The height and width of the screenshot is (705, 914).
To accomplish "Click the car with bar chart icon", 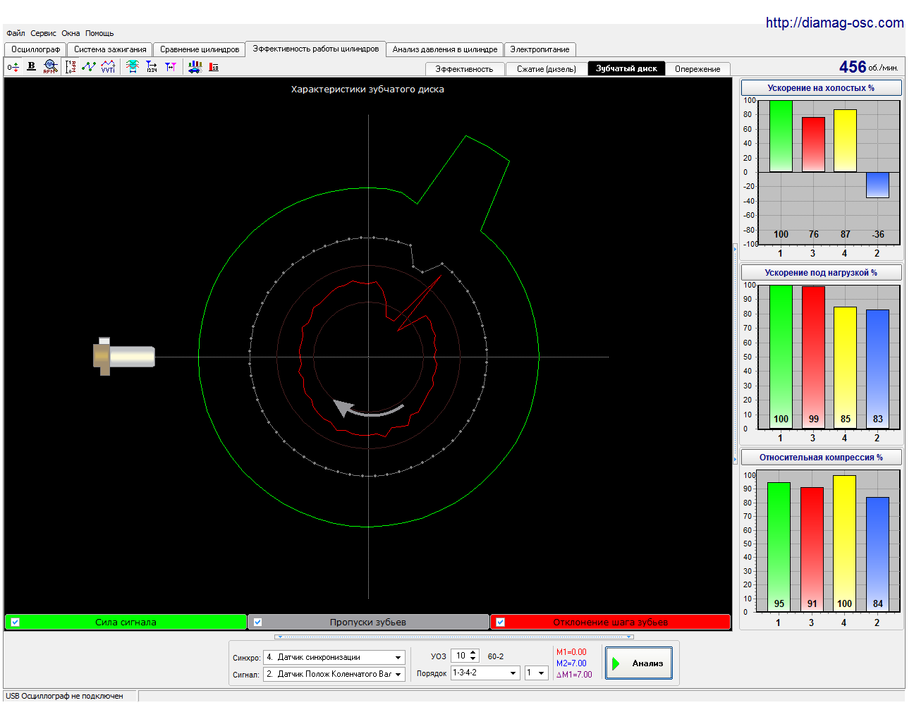I will pyautogui.click(x=195, y=66).
